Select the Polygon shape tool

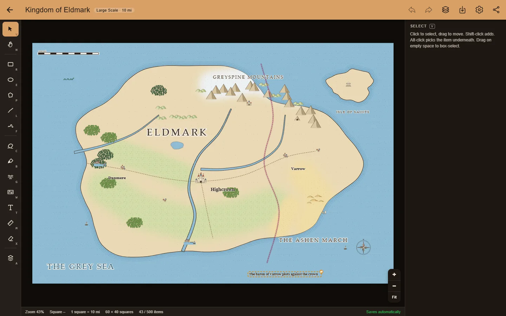(x=11, y=95)
